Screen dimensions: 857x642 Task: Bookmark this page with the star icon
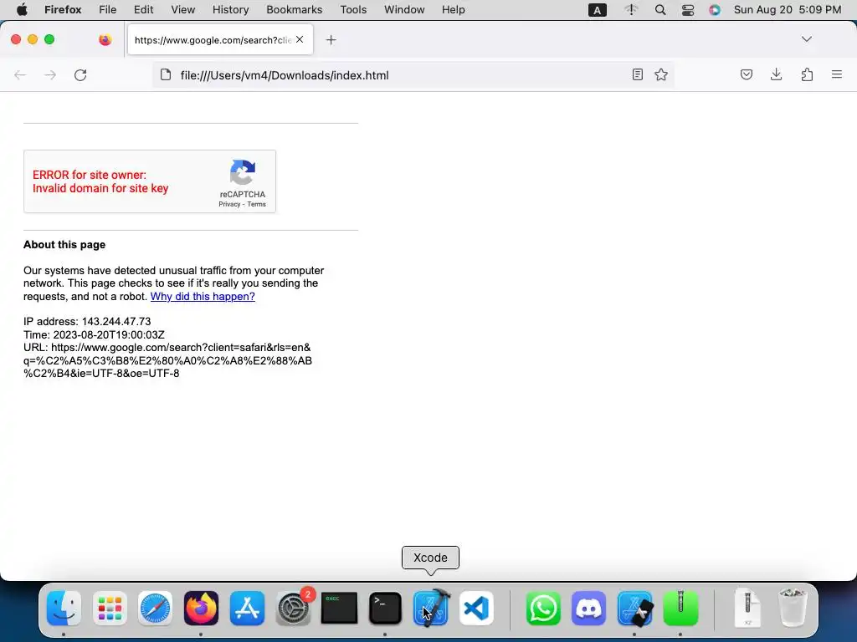pos(661,74)
